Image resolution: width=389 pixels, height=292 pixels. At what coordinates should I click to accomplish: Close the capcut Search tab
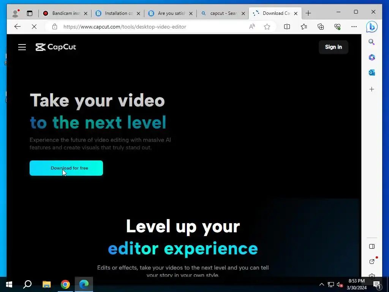pos(244,13)
